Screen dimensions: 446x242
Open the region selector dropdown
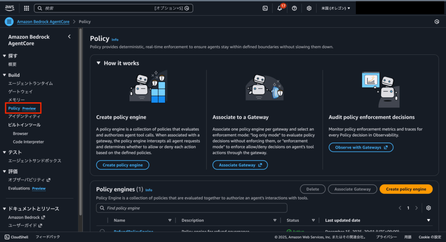[335, 8]
